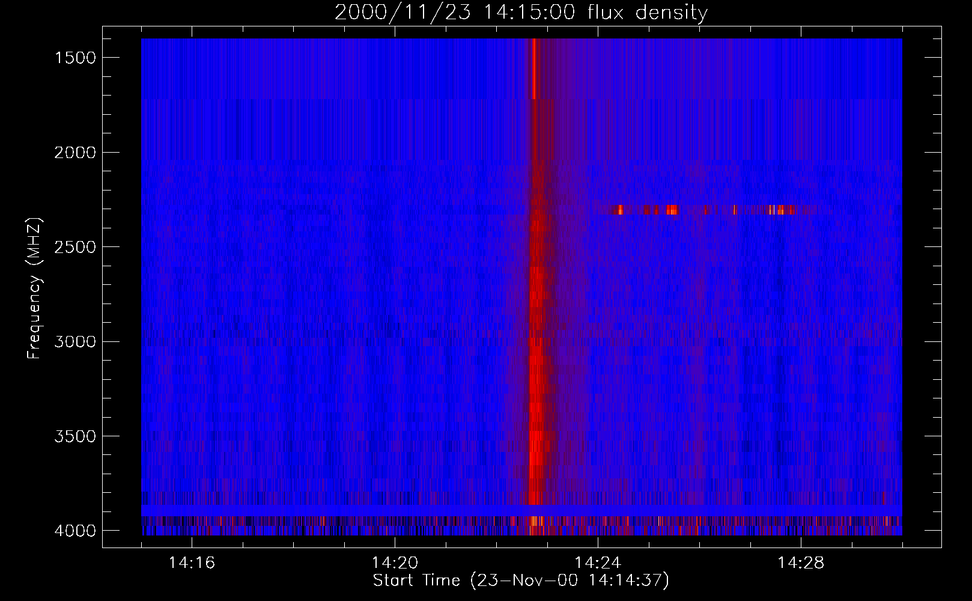Click the plot title '2000/11/23 14:15:00 flux density'

coord(521,13)
